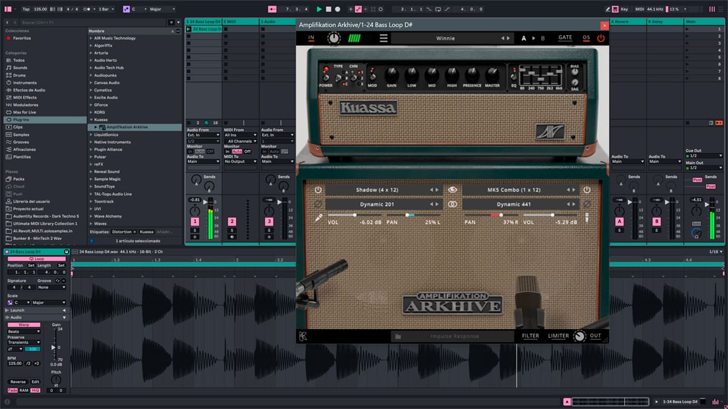This screenshot has height=409, width=728.
Task: Stop playback with the transport Stop button
Action: 328,9
